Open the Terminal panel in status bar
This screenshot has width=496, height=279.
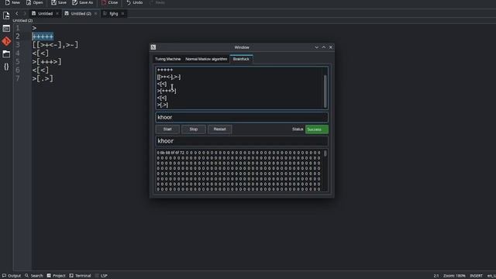[80, 276]
